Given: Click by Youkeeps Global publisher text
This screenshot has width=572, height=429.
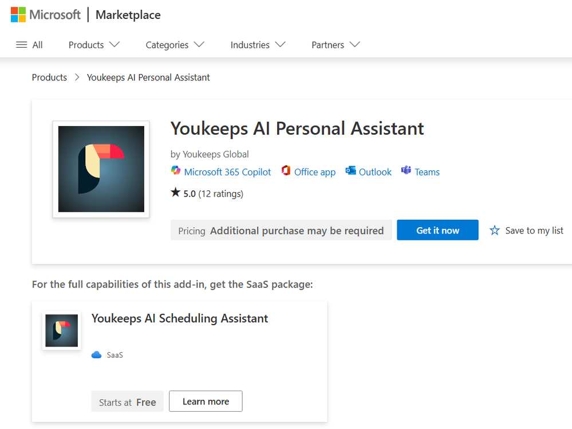Looking at the screenshot, I should coord(210,154).
